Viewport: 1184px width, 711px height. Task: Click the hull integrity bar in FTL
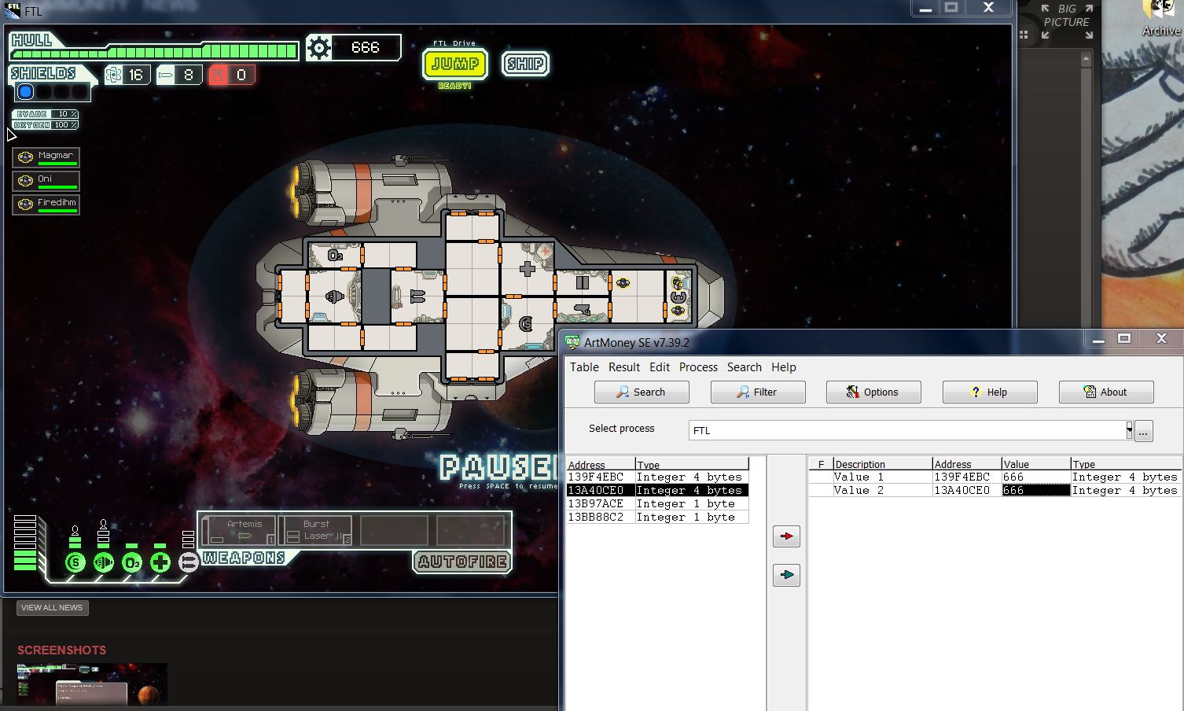click(154, 53)
